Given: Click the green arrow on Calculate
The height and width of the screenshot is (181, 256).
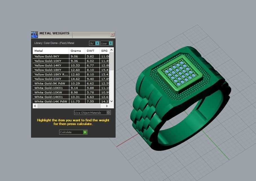Looking at the screenshot, I should (85, 132).
